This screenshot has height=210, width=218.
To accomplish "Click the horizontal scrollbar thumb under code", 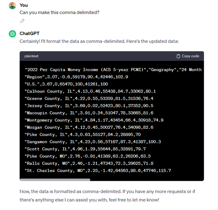I will tap(55, 180).
